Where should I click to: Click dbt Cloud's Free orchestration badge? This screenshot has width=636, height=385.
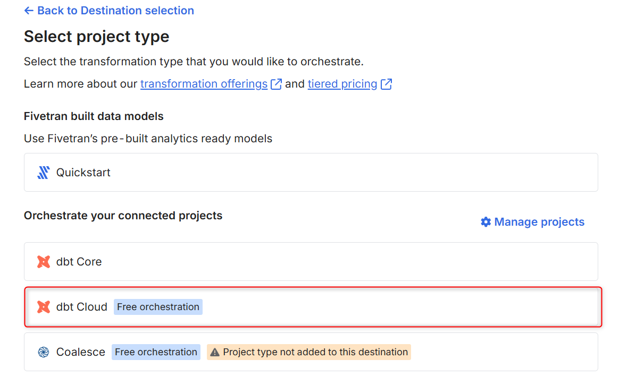(158, 307)
